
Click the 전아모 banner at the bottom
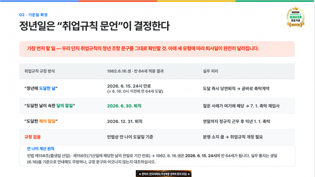[164, 174]
